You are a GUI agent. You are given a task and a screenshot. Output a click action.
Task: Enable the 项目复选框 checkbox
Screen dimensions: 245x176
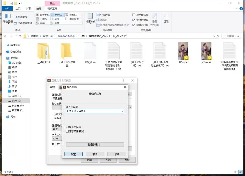[134, 15]
